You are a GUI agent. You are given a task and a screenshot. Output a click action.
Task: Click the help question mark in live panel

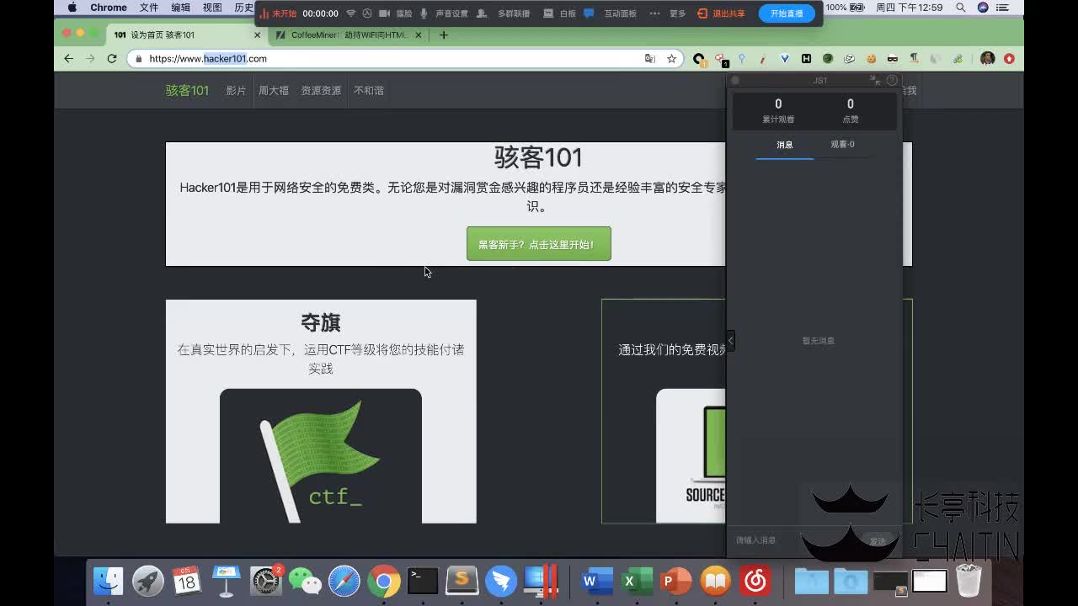tap(892, 80)
